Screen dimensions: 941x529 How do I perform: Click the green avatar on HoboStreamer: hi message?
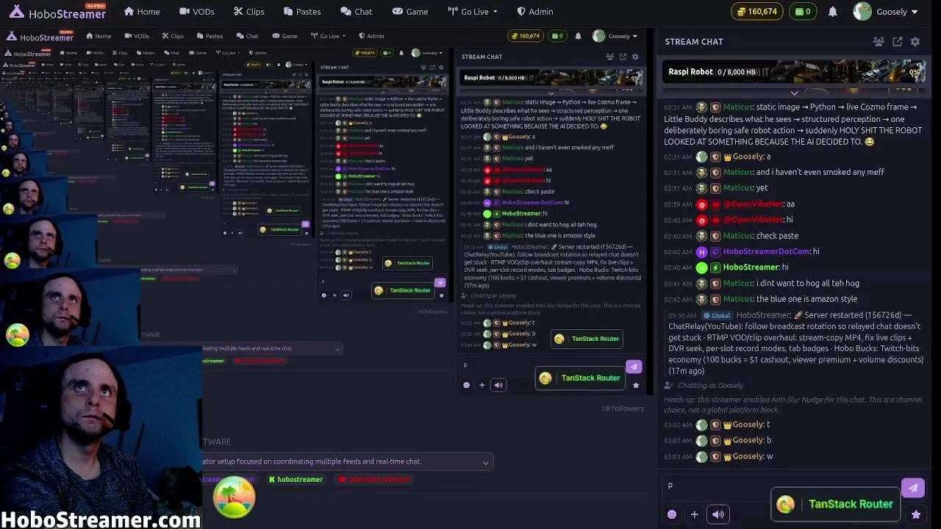point(702,267)
